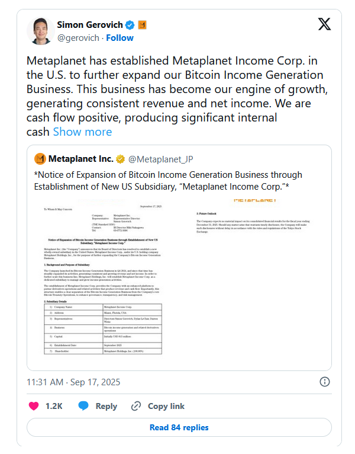This screenshot has height=454, width=355.
Task: Click the gold verified badge beside Metaplanet Inc.
Action: click(120, 159)
